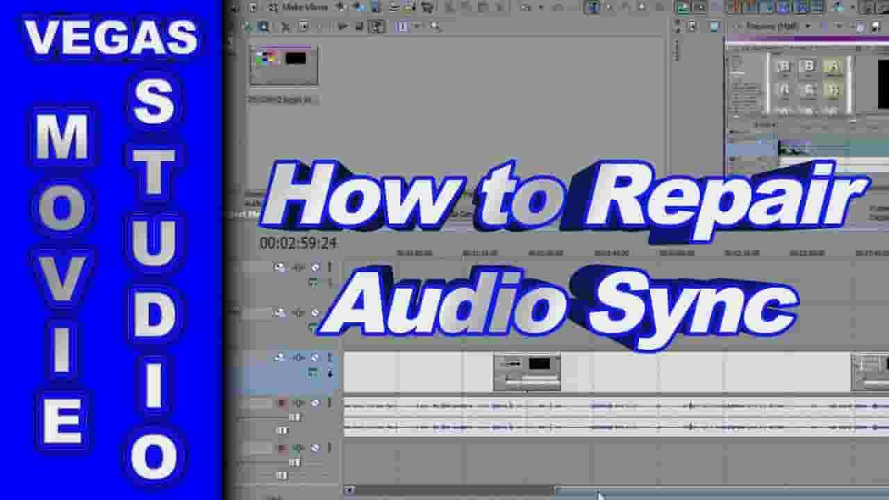
Task: Click the search magnifier in Project Media
Action: pyautogui.click(x=435, y=27)
